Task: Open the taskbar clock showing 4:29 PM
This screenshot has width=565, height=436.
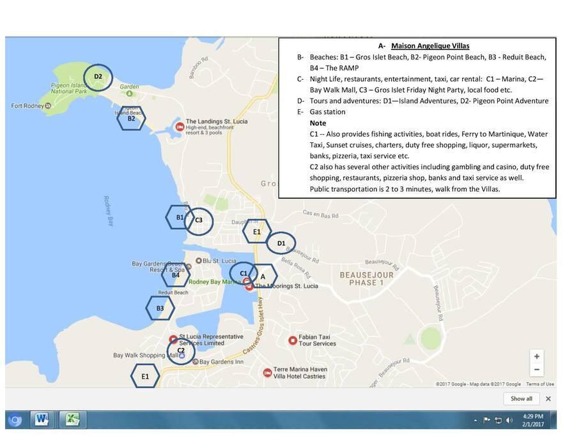Action: [x=533, y=420]
